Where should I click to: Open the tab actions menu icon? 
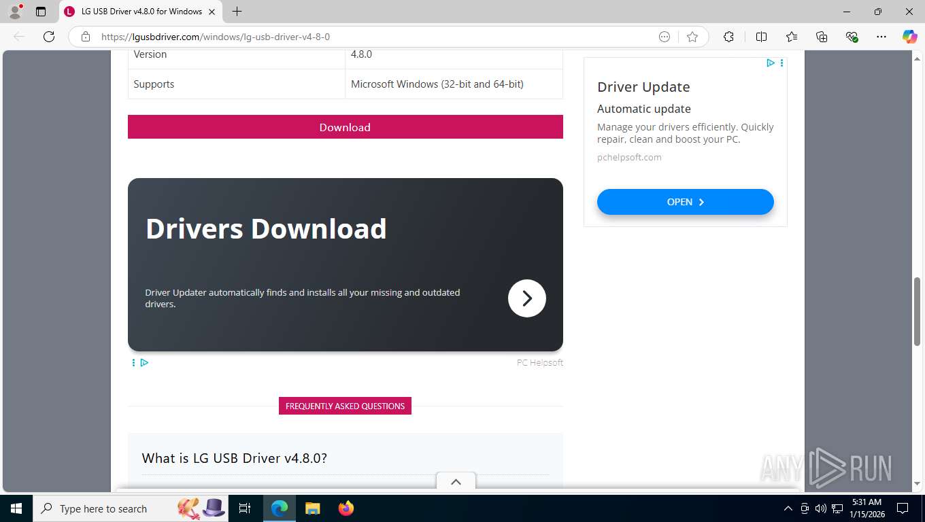tap(41, 12)
